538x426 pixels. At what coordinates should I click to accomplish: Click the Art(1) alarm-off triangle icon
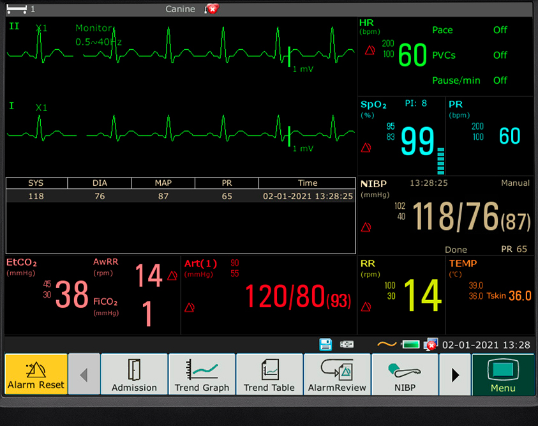coord(190,307)
